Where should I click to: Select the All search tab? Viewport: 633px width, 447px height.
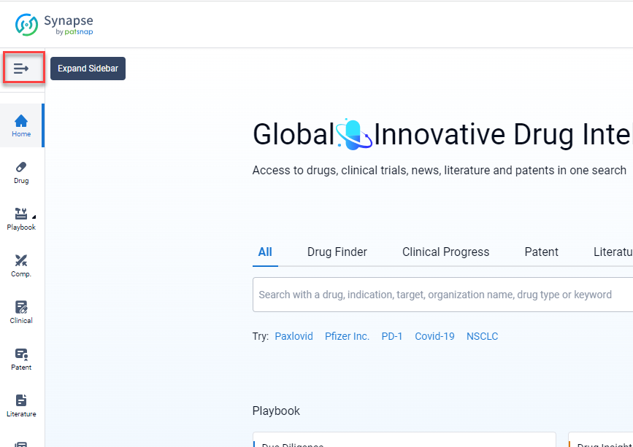tap(265, 252)
